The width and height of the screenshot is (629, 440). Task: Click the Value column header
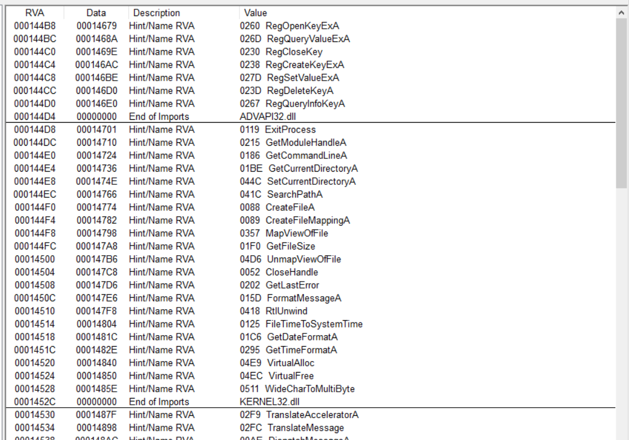point(427,13)
